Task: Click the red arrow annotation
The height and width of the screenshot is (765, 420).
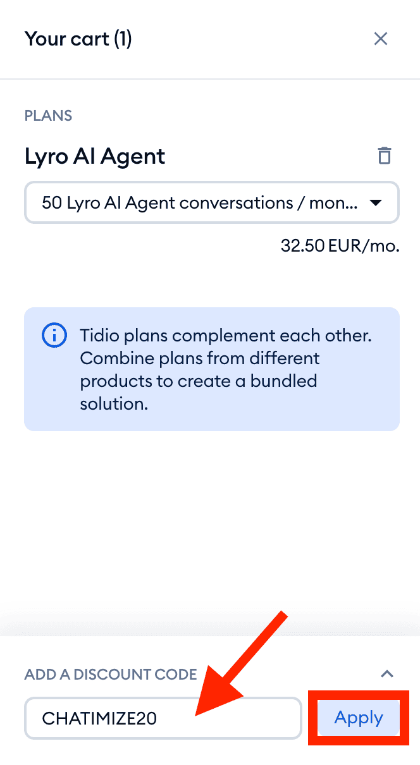Action: click(243, 663)
